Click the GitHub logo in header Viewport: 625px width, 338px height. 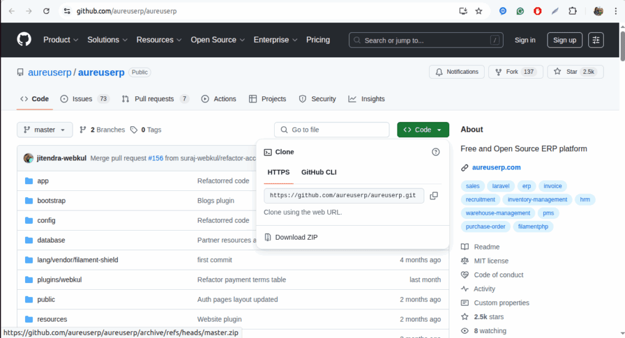[24, 40]
